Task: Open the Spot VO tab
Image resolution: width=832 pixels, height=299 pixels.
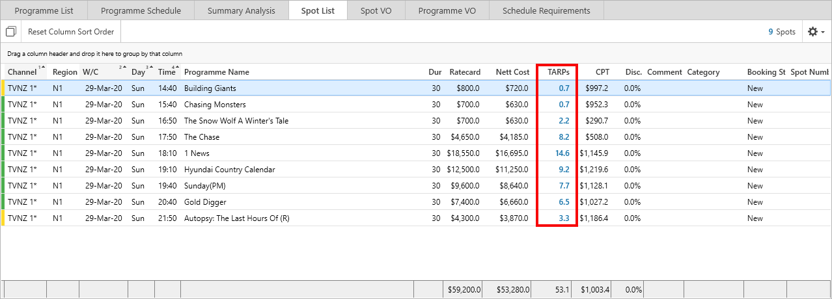Action: pyautogui.click(x=376, y=10)
